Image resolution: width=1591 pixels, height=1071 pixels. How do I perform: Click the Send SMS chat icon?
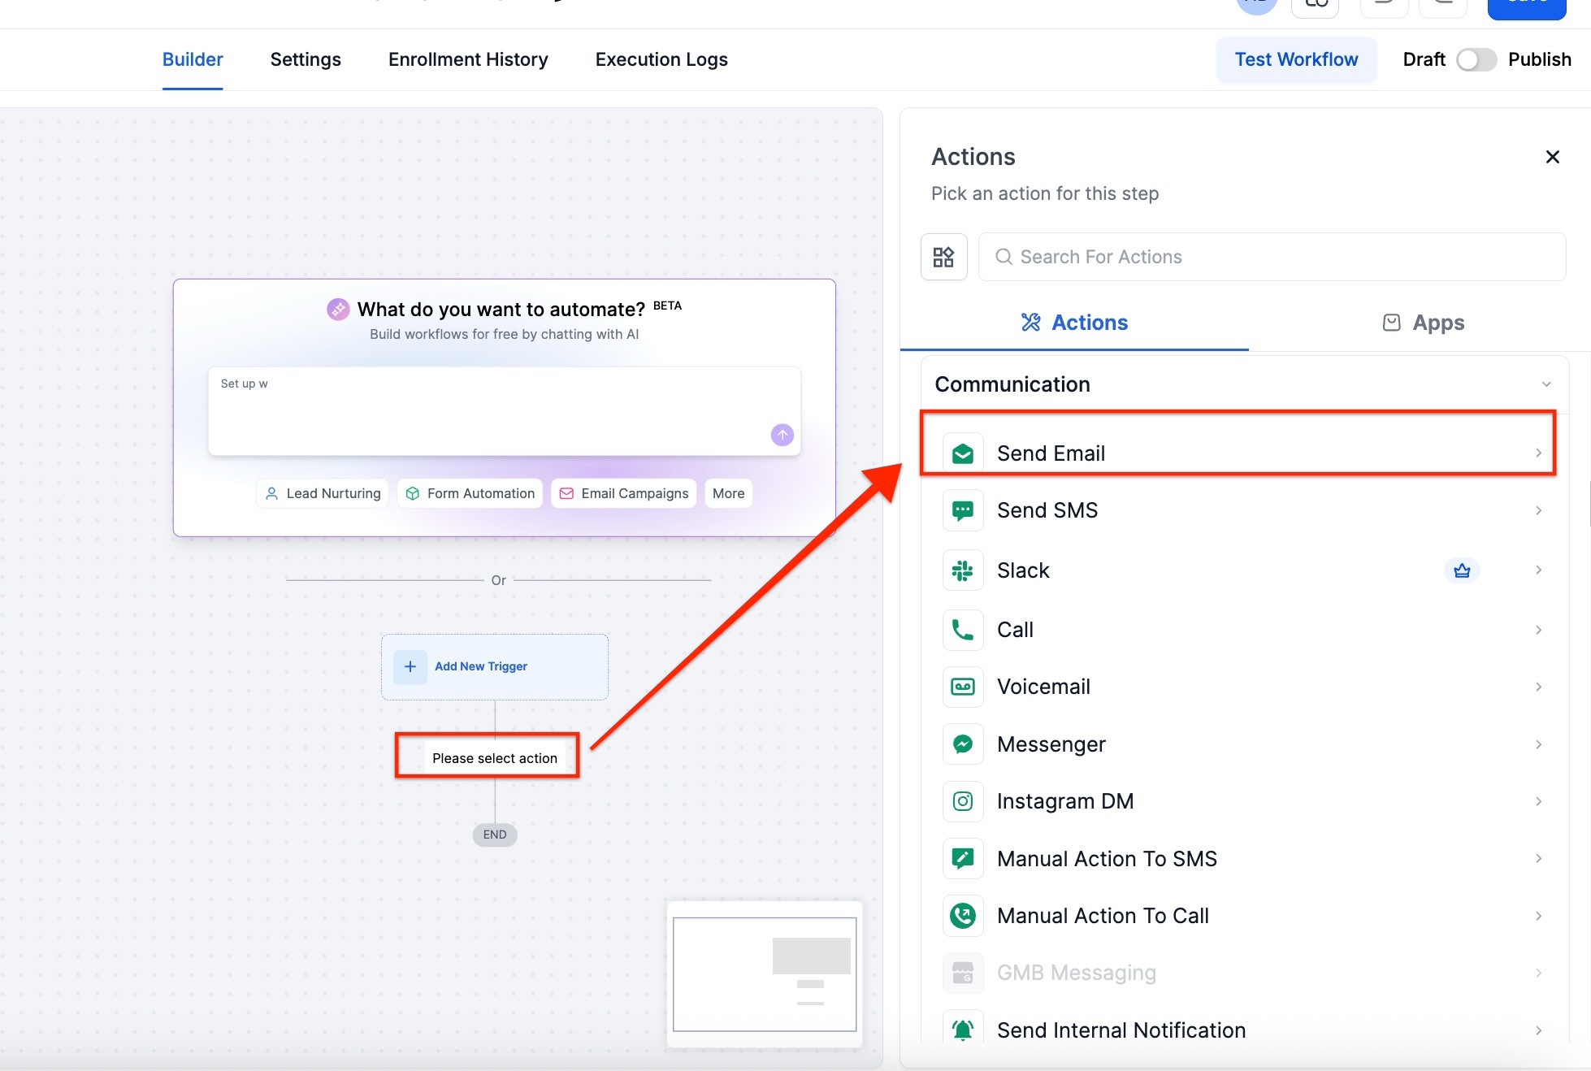963,510
